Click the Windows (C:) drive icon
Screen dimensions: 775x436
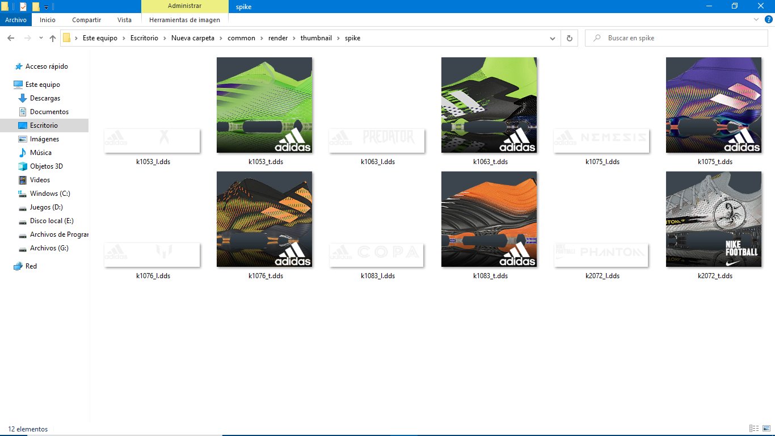[x=23, y=194]
